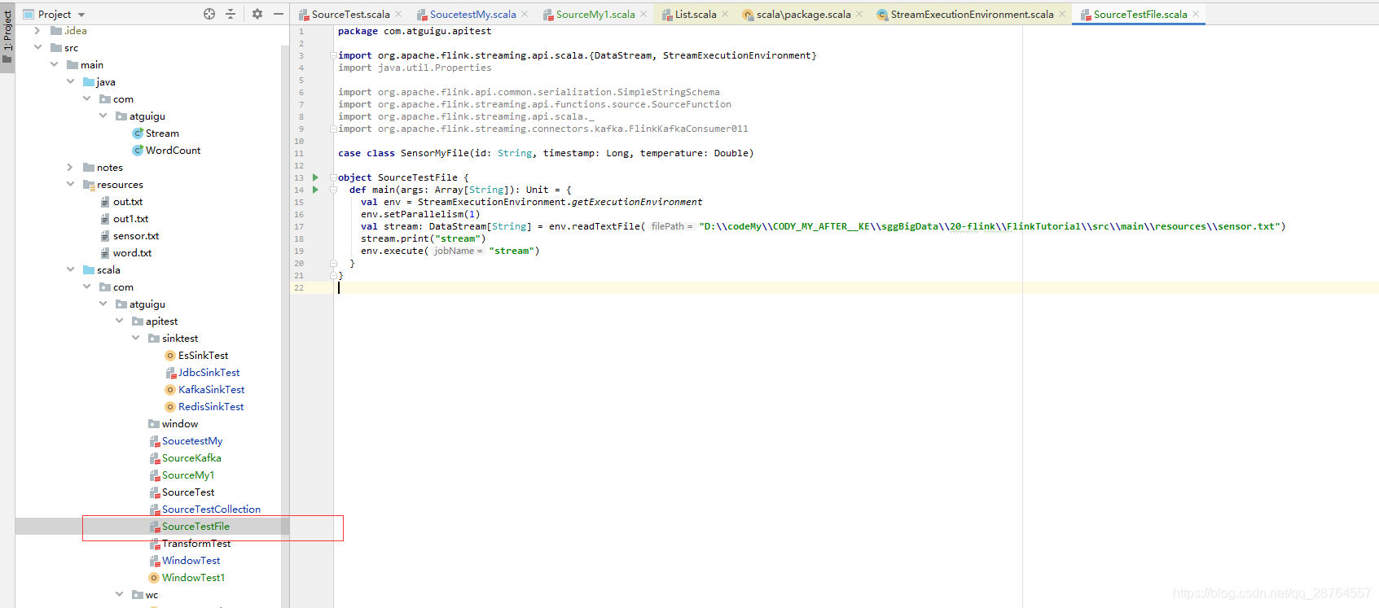Click the Project tool window side tab
The width and height of the screenshot is (1379, 608).
(7, 37)
